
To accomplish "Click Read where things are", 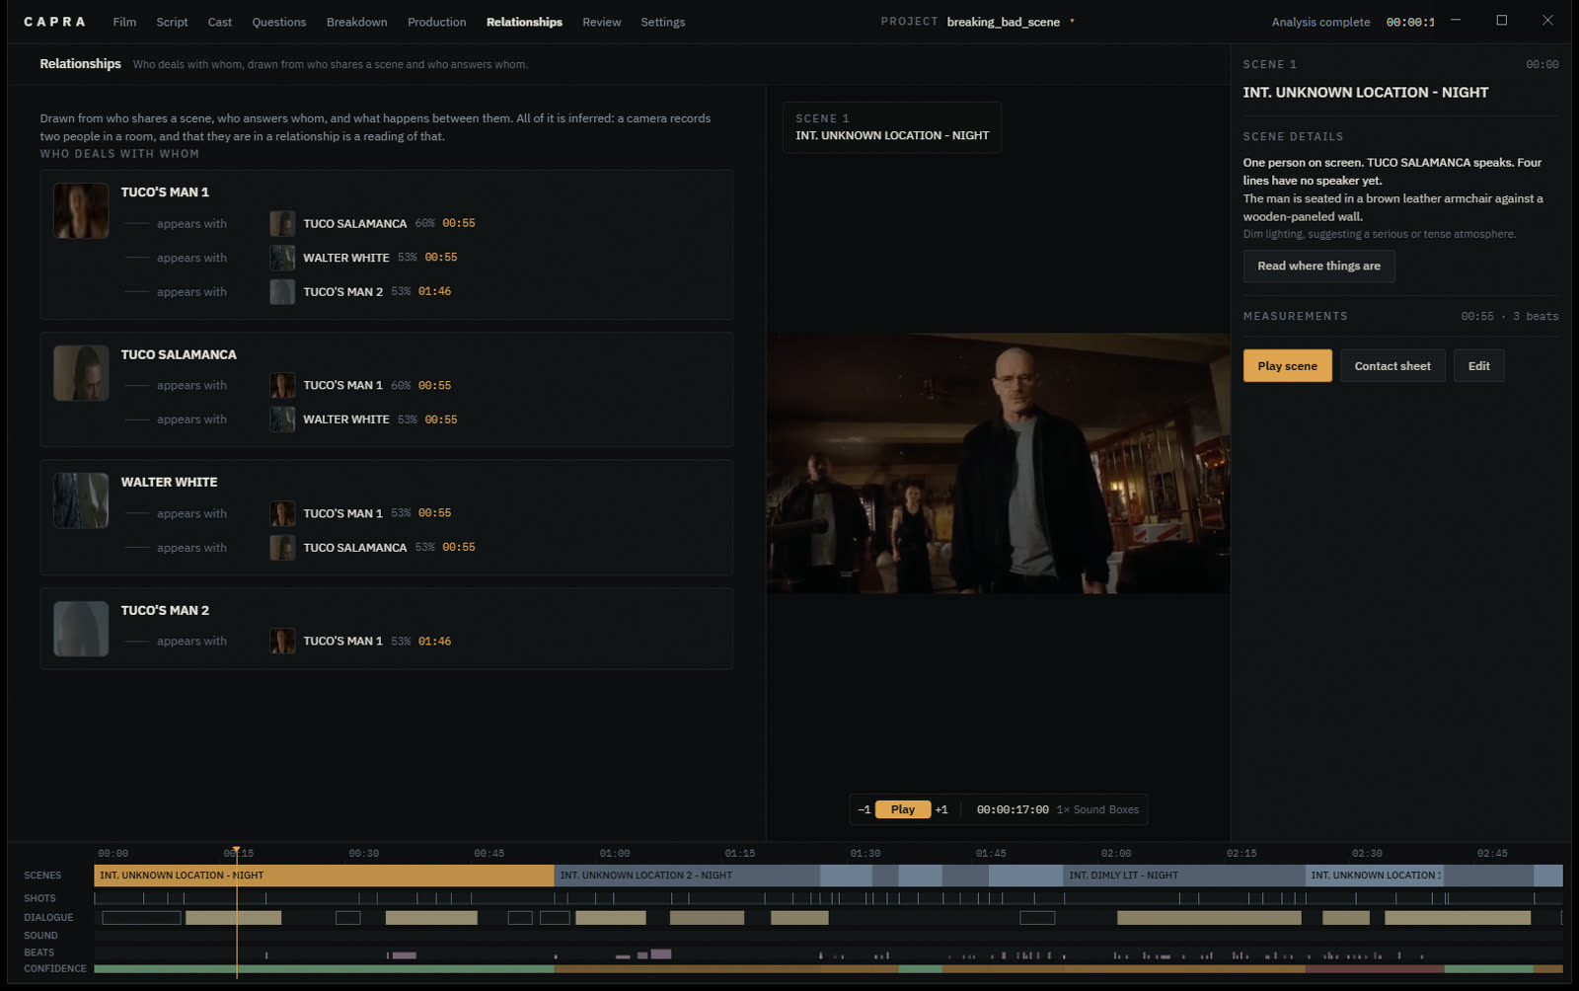I will pos(1318,267).
